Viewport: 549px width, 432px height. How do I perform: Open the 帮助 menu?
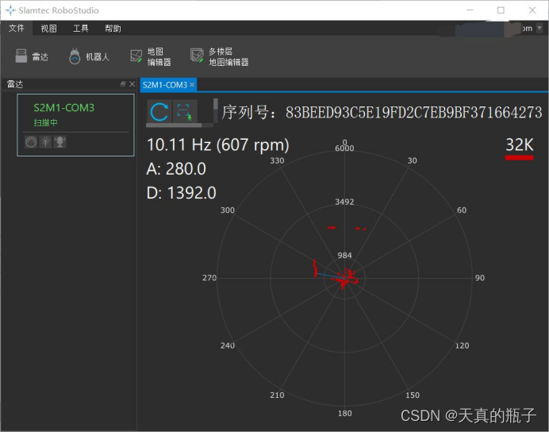coord(113,29)
